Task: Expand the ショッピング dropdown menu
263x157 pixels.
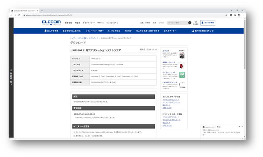Action: (x=112, y=23)
